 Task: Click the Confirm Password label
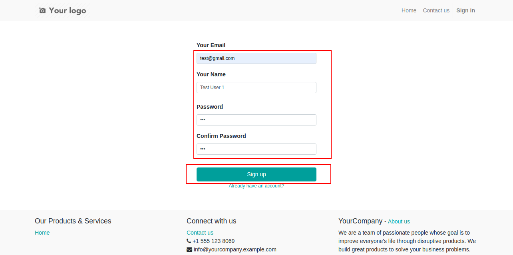[x=221, y=136]
